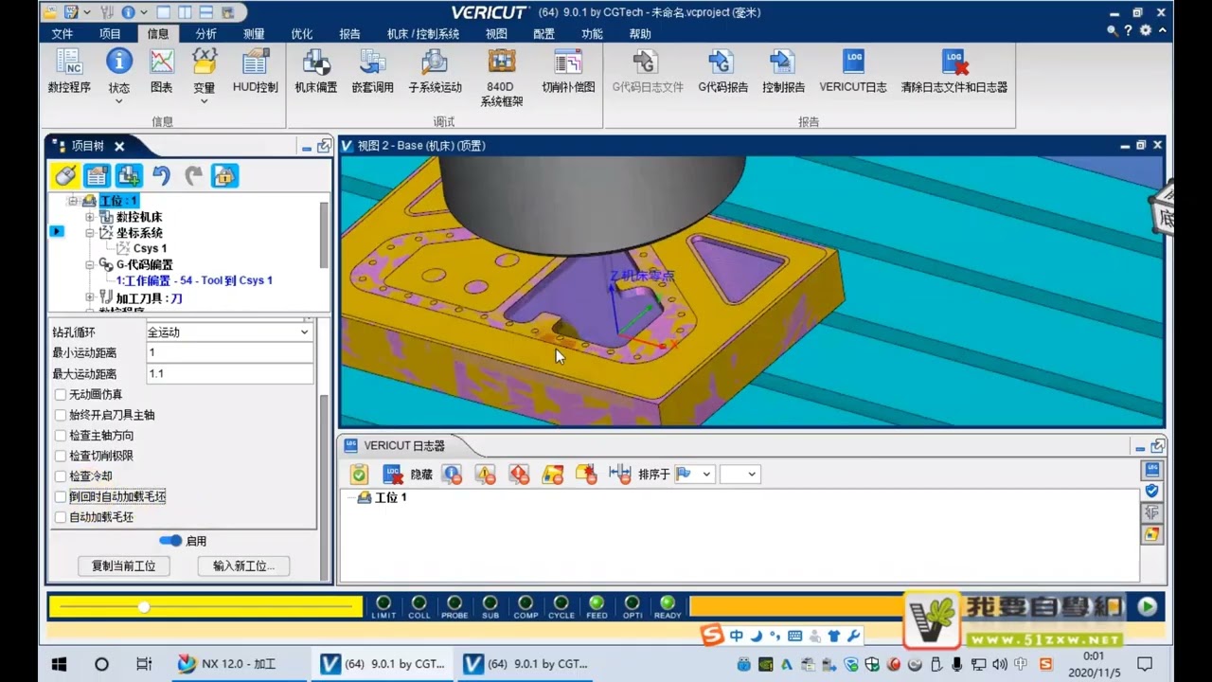Screen dimensions: 1212x682
Task: Click the configure panel icon in 项目树 toolbar
Action: 97,175
